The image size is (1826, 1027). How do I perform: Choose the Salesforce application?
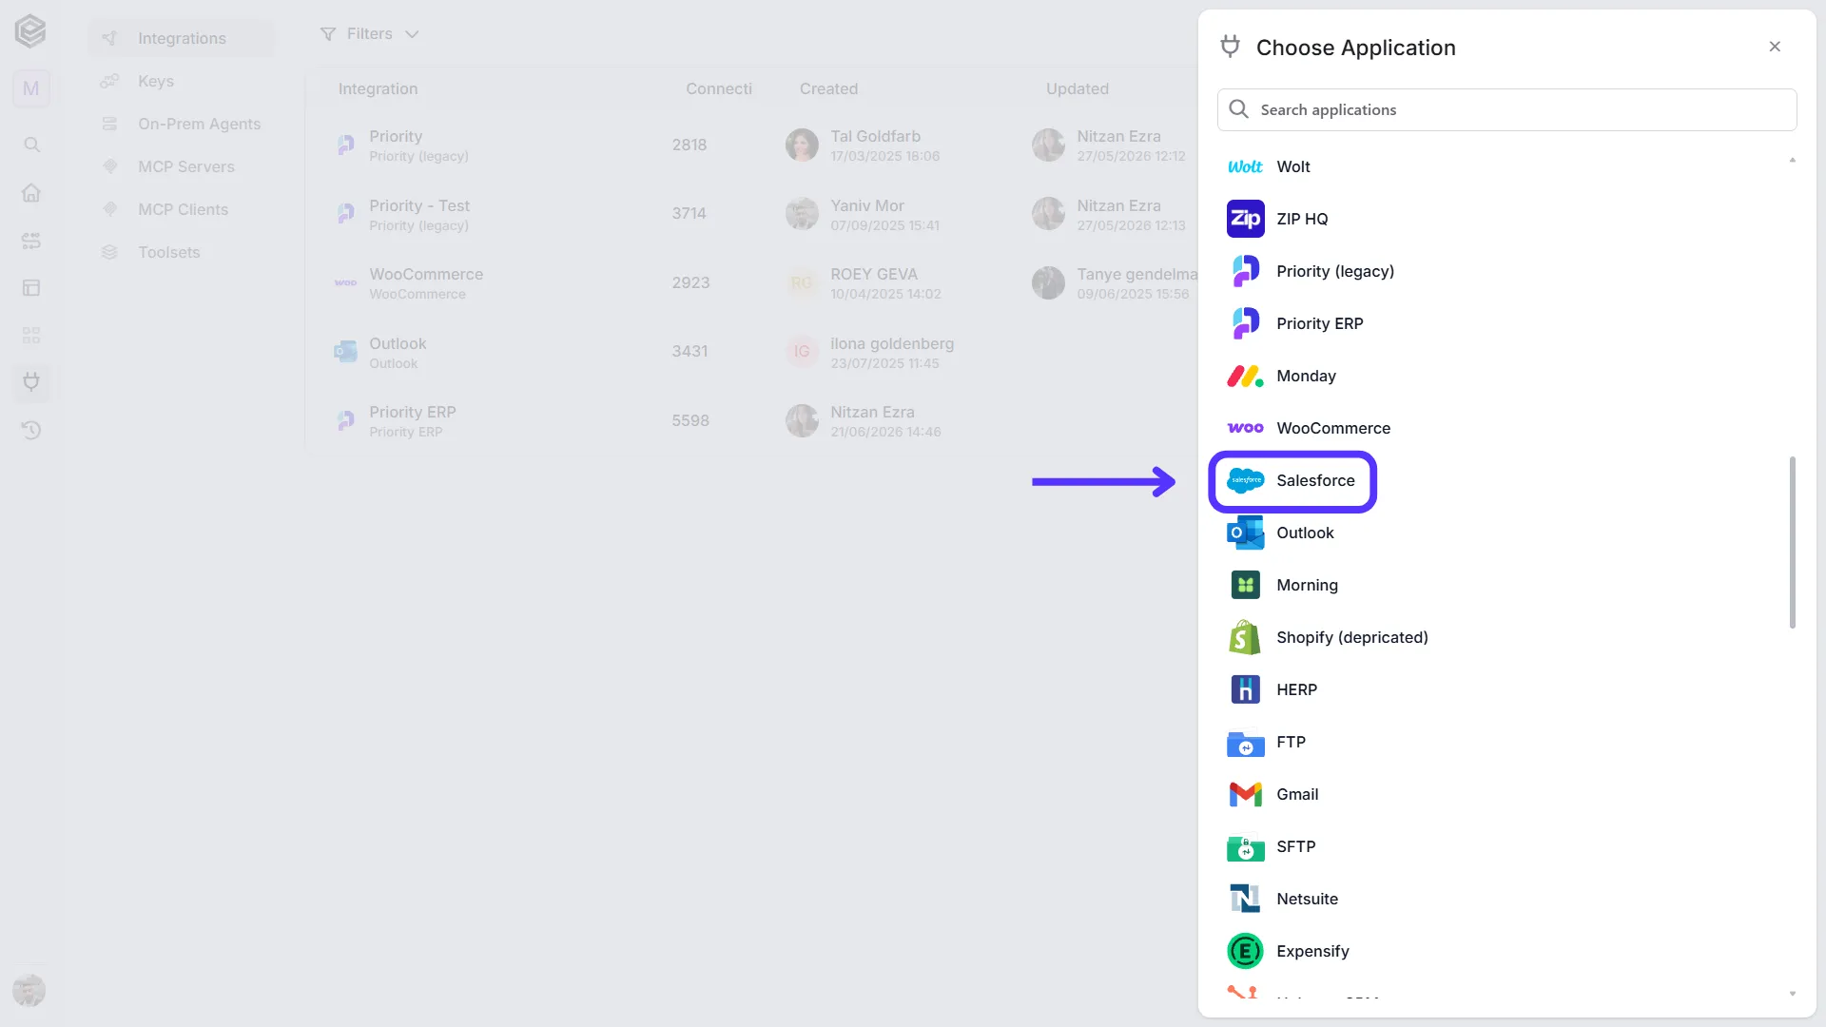pos(1292,481)
